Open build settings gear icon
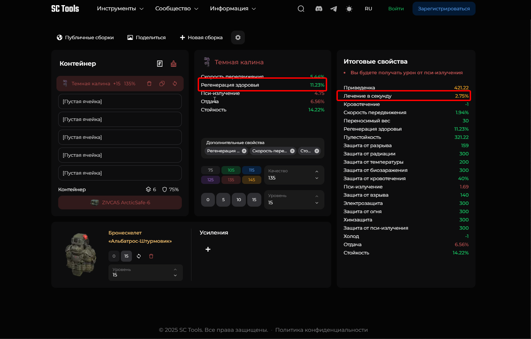Image resolution: width=531 pixels, height=339 pixels. 238,37
